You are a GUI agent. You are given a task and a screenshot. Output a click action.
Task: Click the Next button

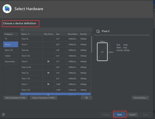(x=120, y=115)
